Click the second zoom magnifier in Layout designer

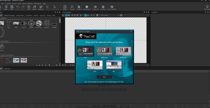(75, 15)
